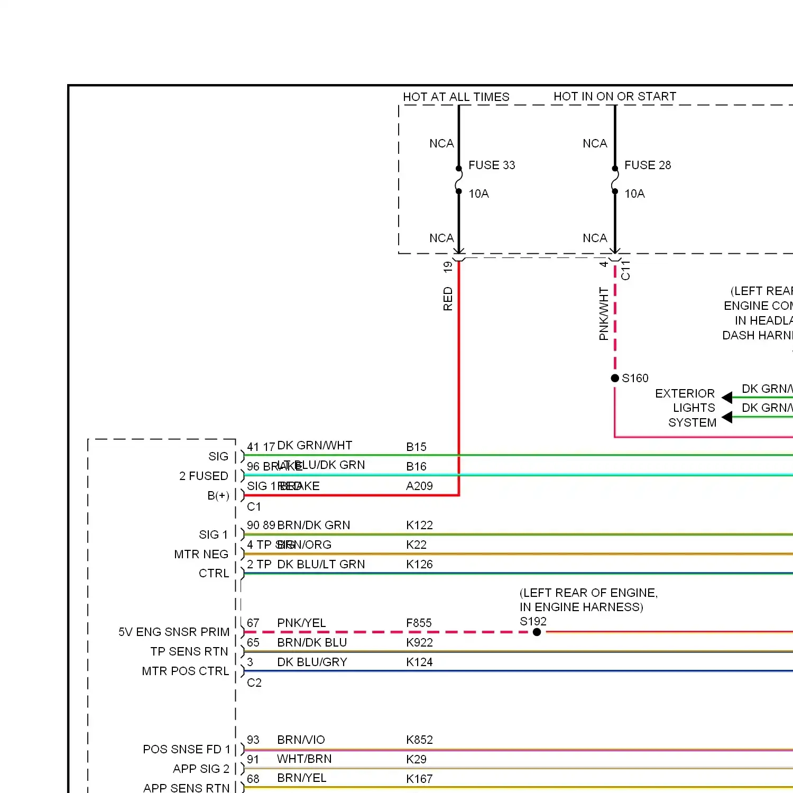This screenshot has width=793, height=793.
Task: Select the DK BLU/LT GRN wire label
Action: tap(321, 564)
